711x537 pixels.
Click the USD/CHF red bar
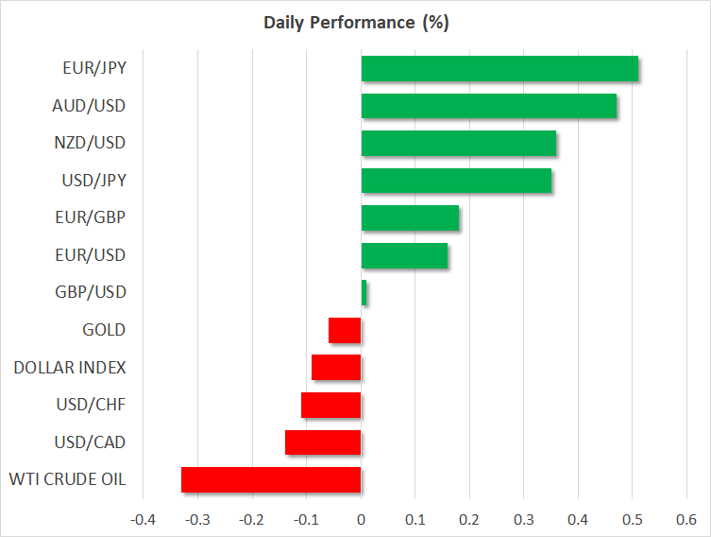(x=331, y=405)
